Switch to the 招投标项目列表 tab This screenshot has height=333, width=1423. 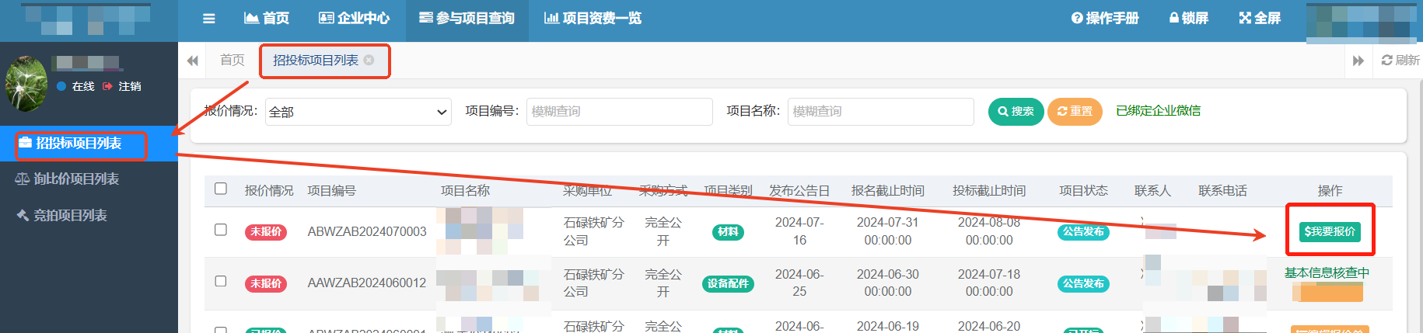[316, 60]
